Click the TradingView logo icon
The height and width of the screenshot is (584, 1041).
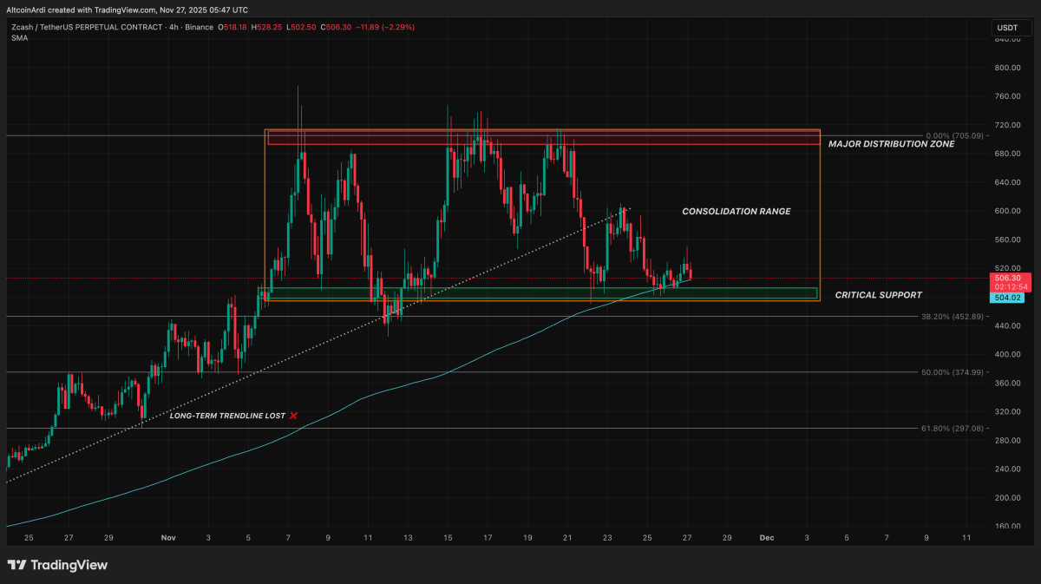(x=16, y=565)
